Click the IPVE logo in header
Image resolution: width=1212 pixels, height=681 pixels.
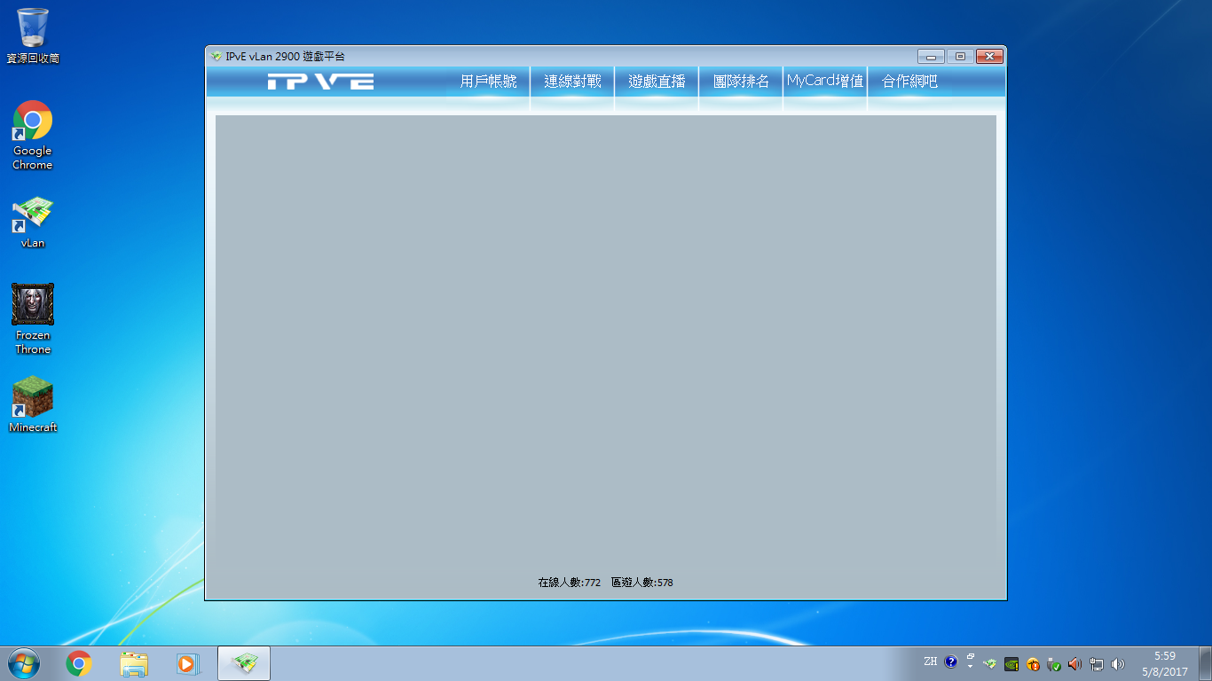click(x=320, y=82)
